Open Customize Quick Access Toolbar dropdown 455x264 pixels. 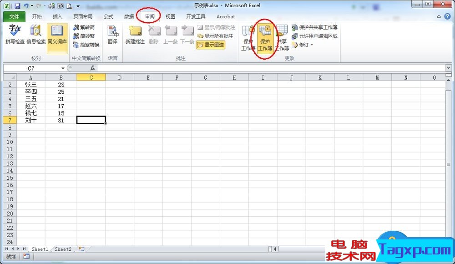point(78,6)
